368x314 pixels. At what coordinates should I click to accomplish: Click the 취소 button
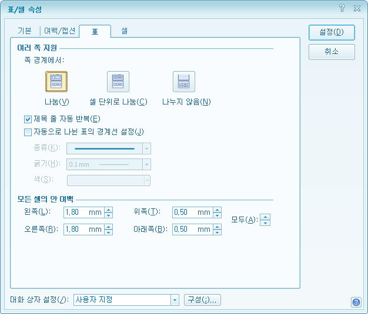pos(332,52)
